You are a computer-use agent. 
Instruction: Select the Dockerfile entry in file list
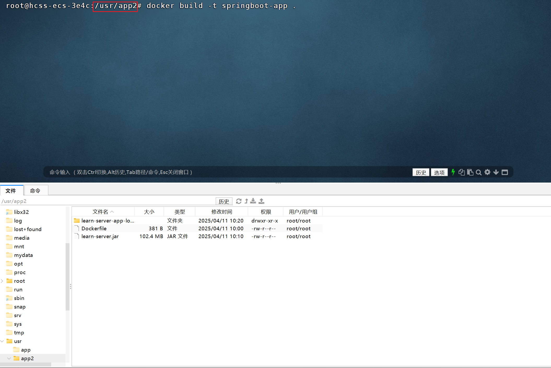94,228
